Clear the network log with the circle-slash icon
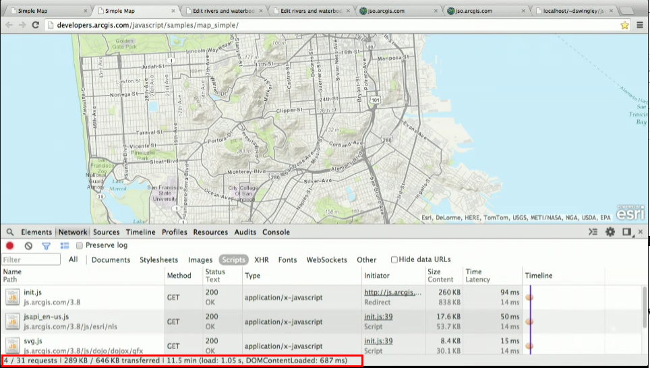Image resolution: width=650 pixels, height=368 pixels. [x=28, y=245]
